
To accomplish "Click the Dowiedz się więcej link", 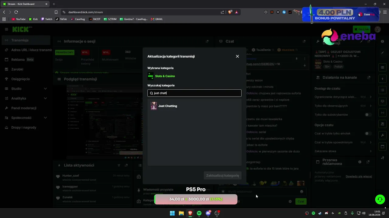I will pyautogui.click(x=359, y=177).
